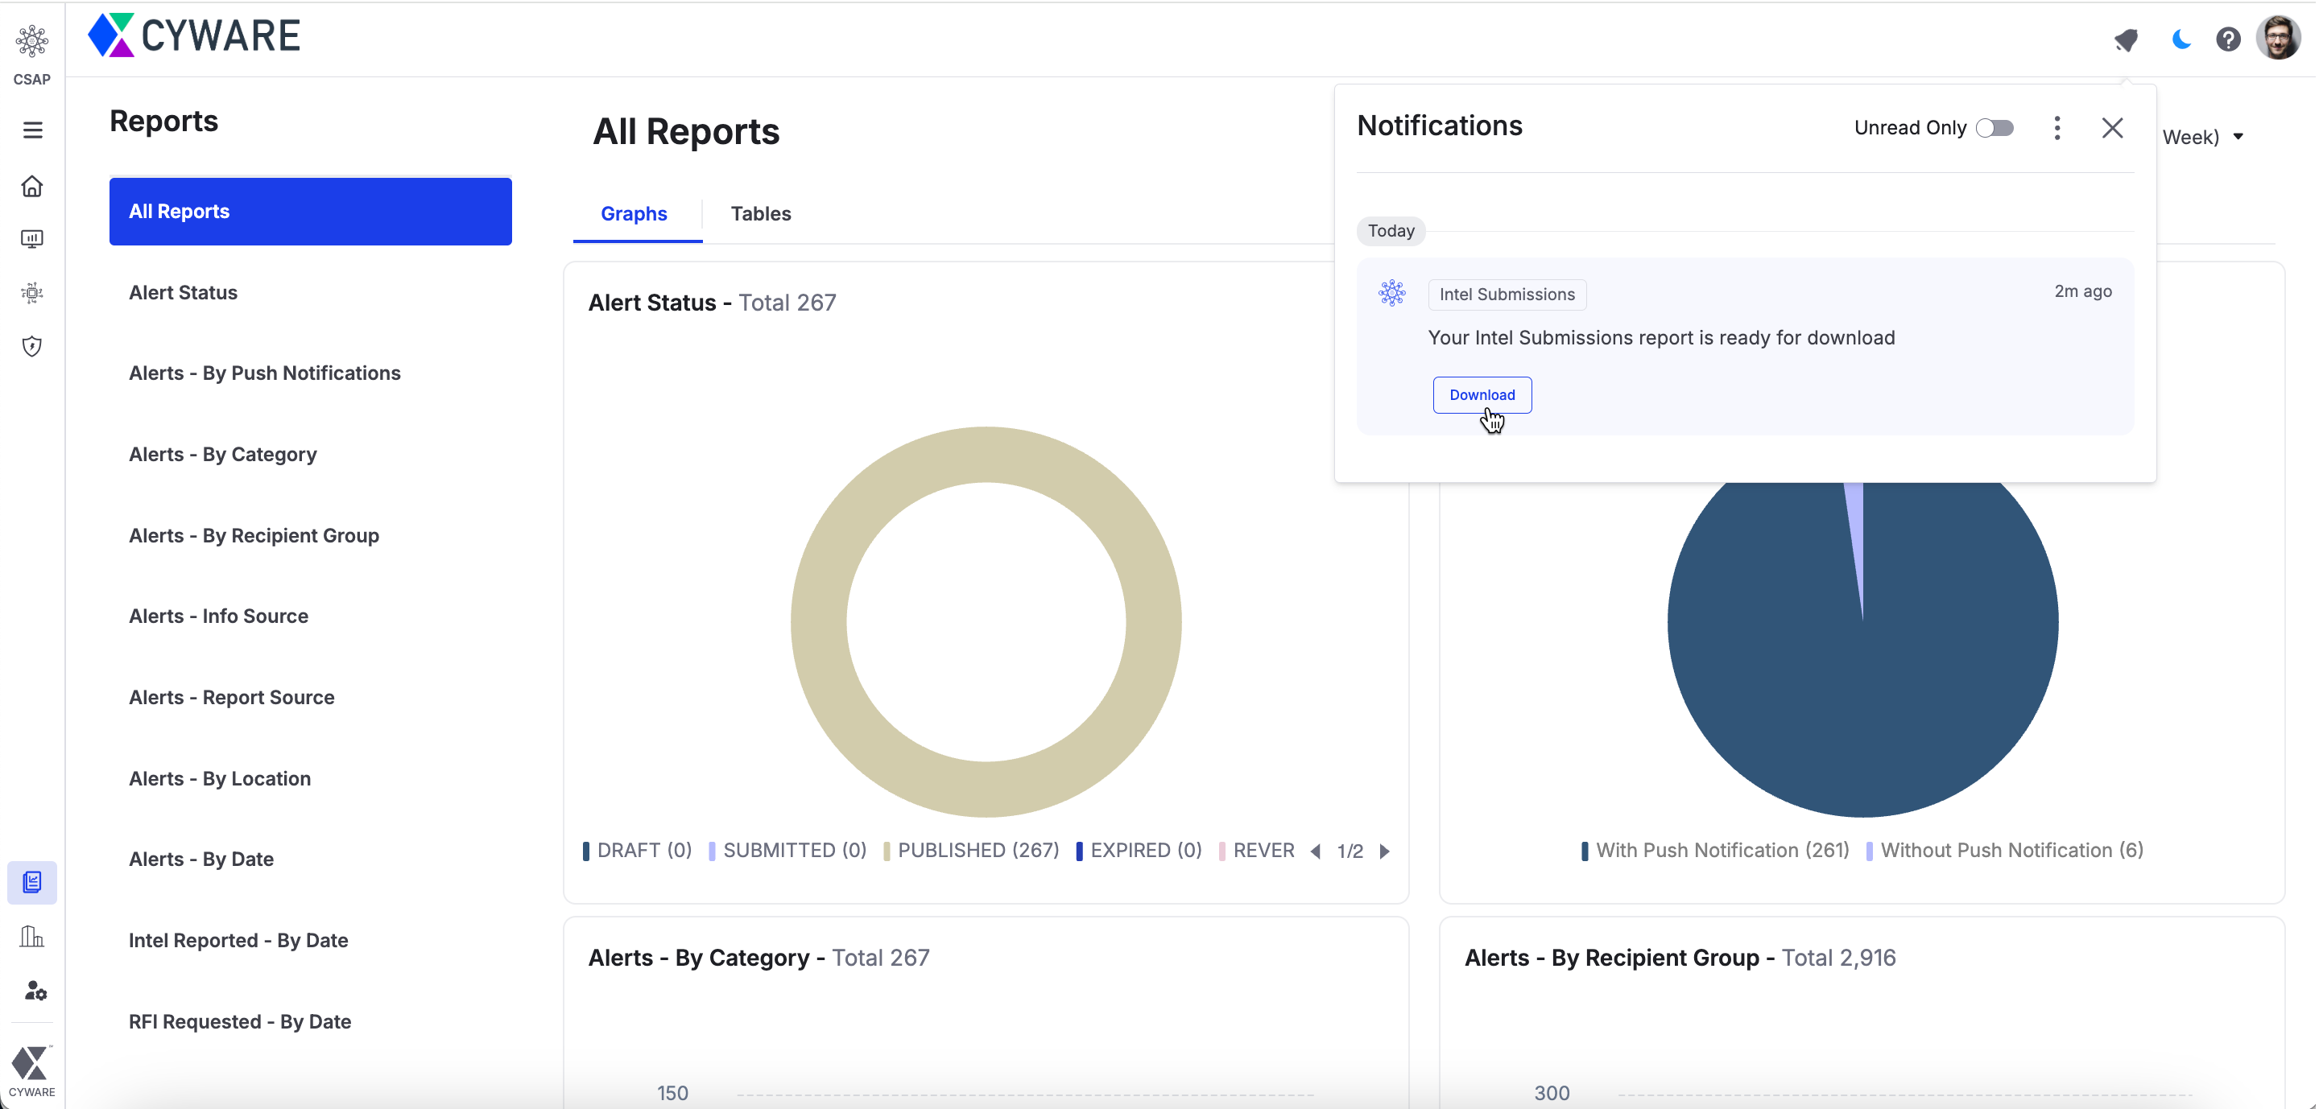
Task: Toggle dark mode with moon icon
Action: [x=2181, y=39]
